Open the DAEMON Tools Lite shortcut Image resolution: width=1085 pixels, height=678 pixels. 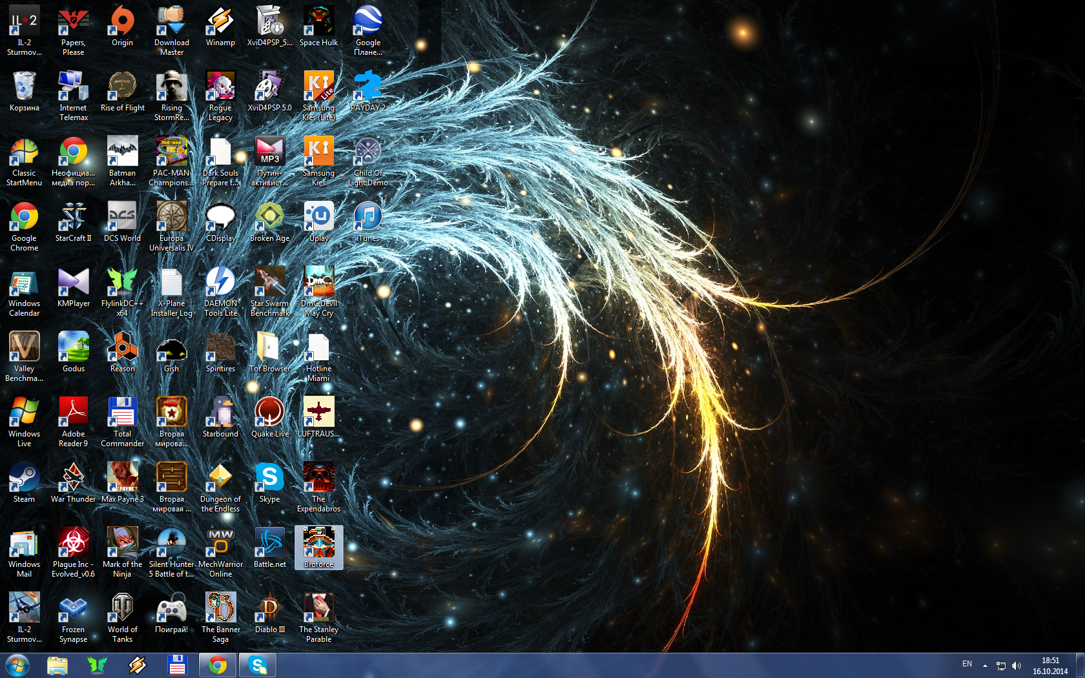coord(220,291)
